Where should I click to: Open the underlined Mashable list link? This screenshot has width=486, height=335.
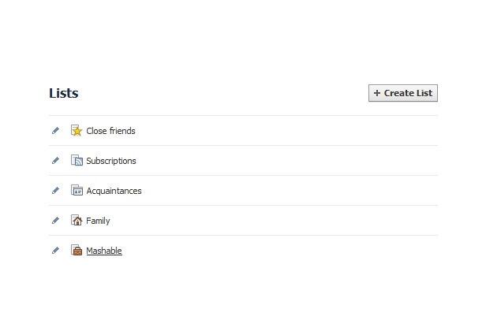[104, 251]
